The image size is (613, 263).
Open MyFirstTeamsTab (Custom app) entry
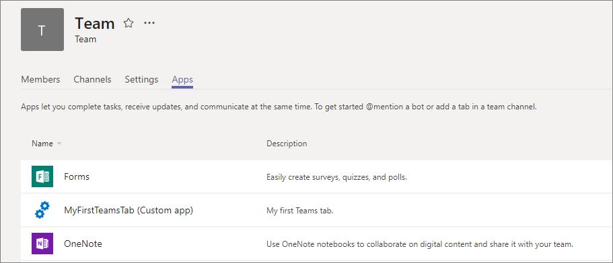(x=129, y=211)
